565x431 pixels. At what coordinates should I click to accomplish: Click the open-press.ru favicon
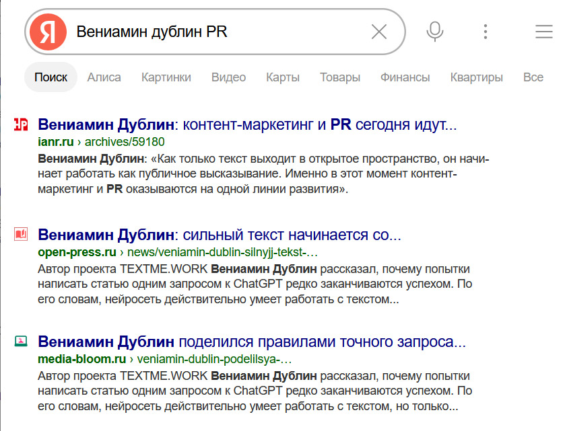point(21,235)
